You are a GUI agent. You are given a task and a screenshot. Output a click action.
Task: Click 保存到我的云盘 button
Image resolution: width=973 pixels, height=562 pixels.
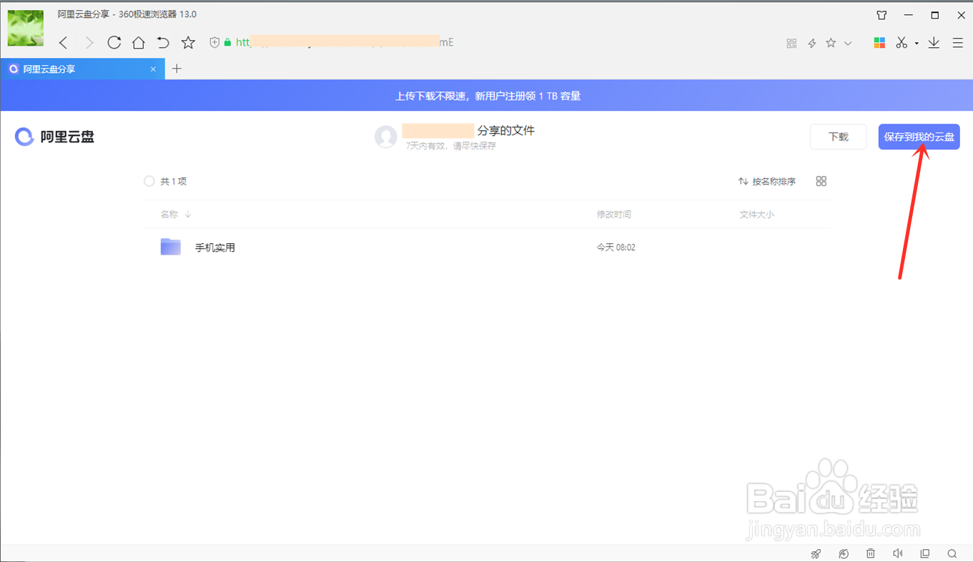pos(919,137)
